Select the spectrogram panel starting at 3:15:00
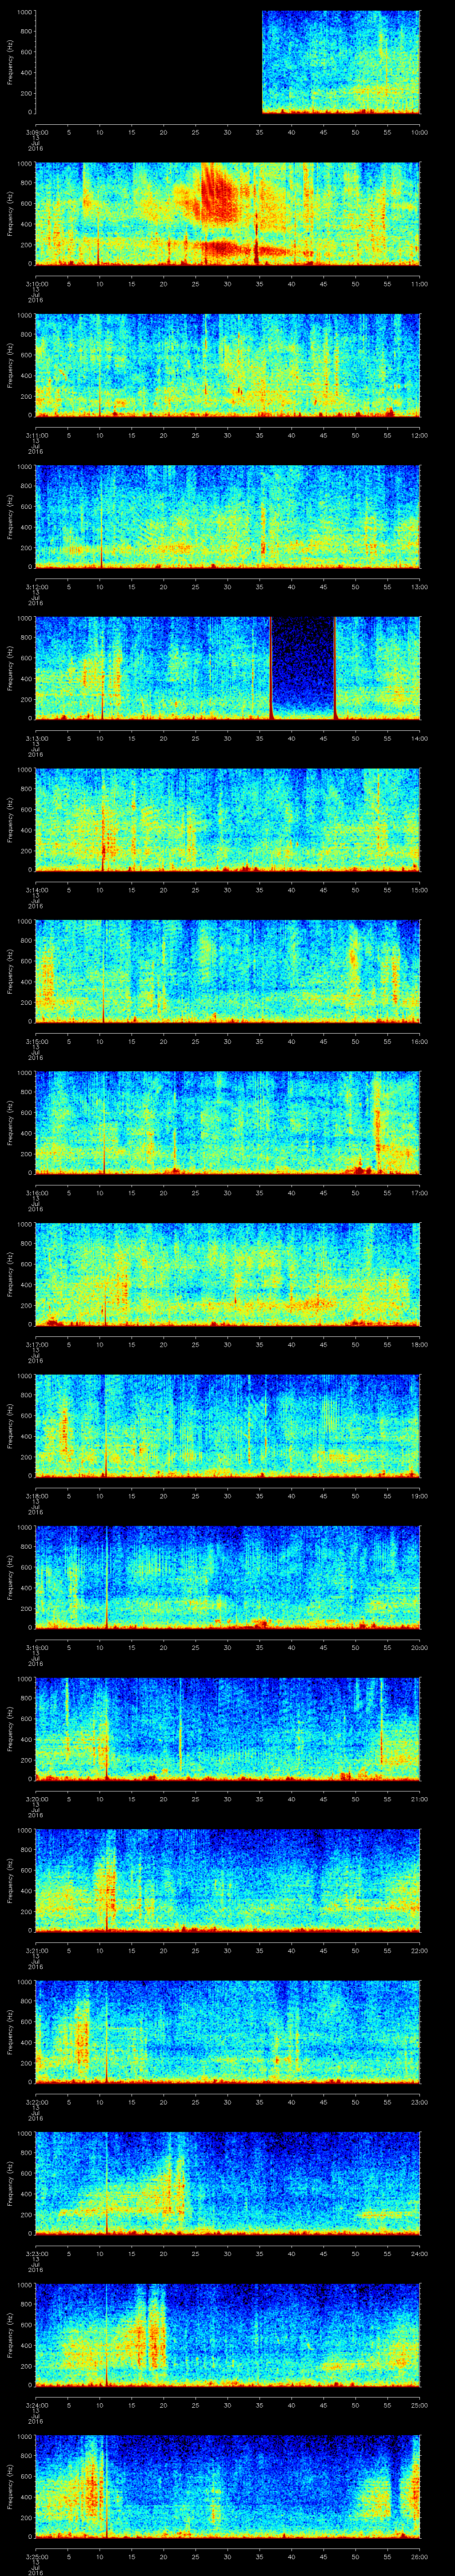Image resolution: width=455 pixels, height=2576 pixels. click(228, 971)
